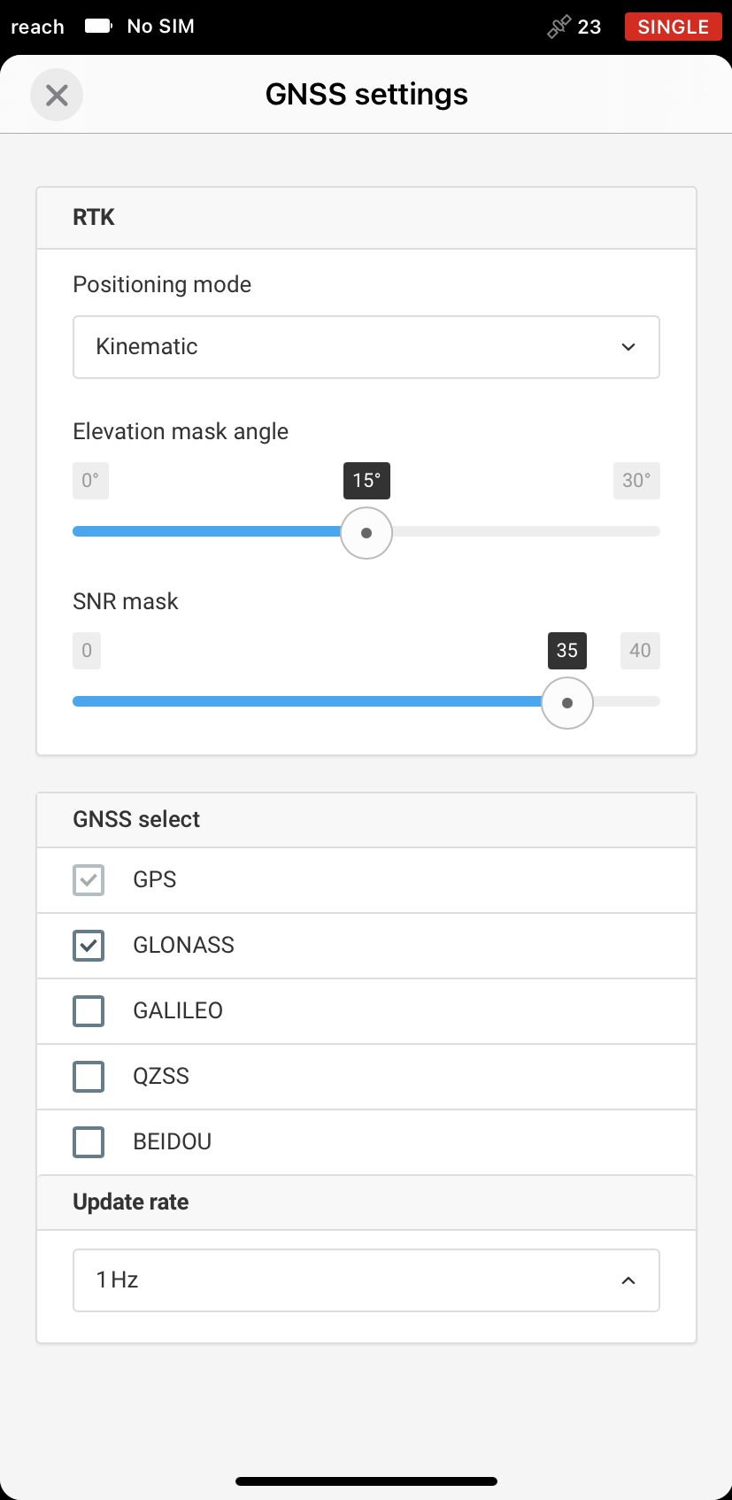The image size is (732, 1500).
Task: Toggle the GPS checkbox
Action: coord(89,880)
